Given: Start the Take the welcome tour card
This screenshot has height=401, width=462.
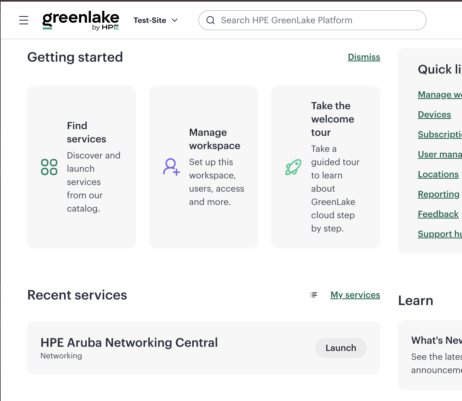Looking at the screenshot, I should coord(326,167).
